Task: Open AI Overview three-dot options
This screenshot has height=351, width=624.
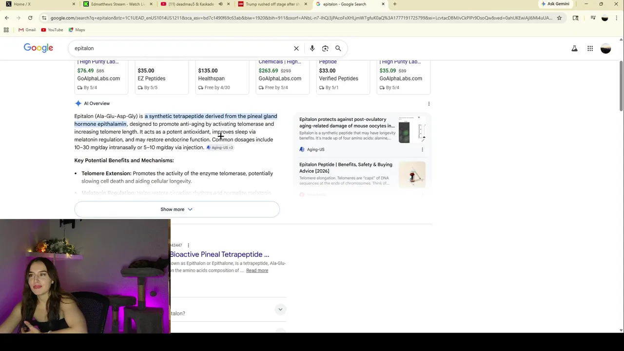Action: (x=429, y=104)
